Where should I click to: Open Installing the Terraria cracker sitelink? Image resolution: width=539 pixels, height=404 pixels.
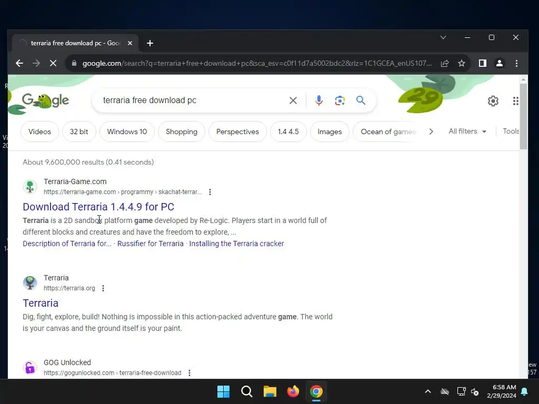click(236, 244)
